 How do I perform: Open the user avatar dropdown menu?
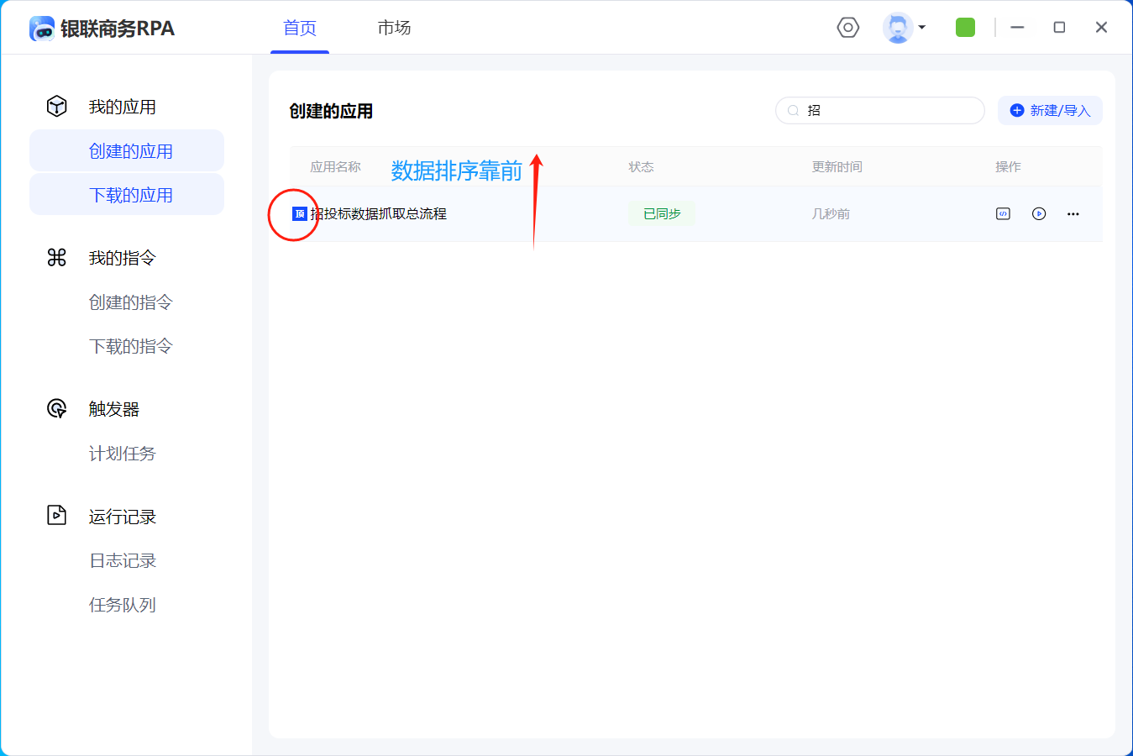(x=905, y=28)
